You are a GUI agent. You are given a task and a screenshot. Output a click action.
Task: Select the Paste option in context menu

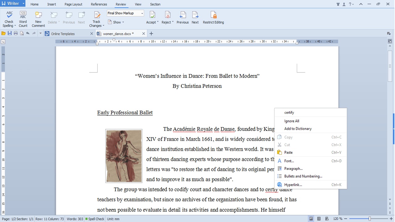point(288,152)
